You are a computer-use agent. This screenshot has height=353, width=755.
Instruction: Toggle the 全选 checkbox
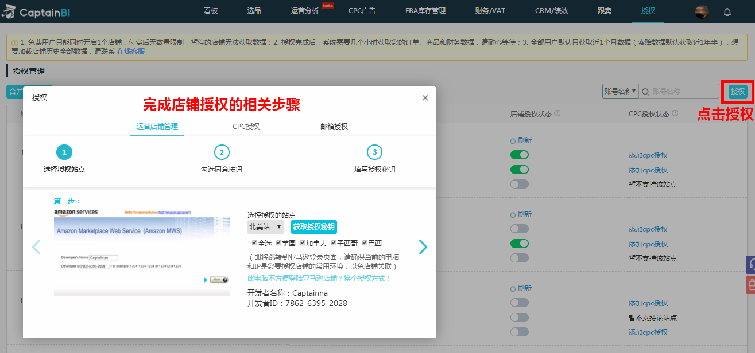[x=255, y=243]
